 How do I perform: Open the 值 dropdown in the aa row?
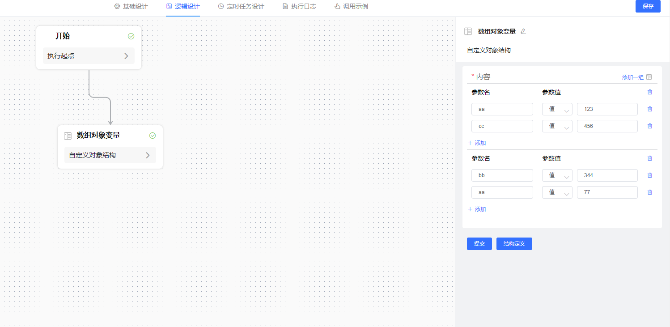click(x=557, y=109)
